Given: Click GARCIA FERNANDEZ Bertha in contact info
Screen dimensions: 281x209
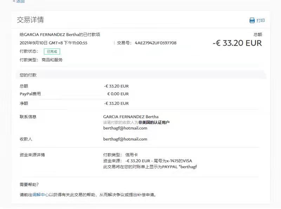Looking at the screenshot, I should click(131, 117).
